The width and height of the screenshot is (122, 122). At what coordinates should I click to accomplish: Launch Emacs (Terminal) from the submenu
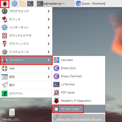[79, 76]
